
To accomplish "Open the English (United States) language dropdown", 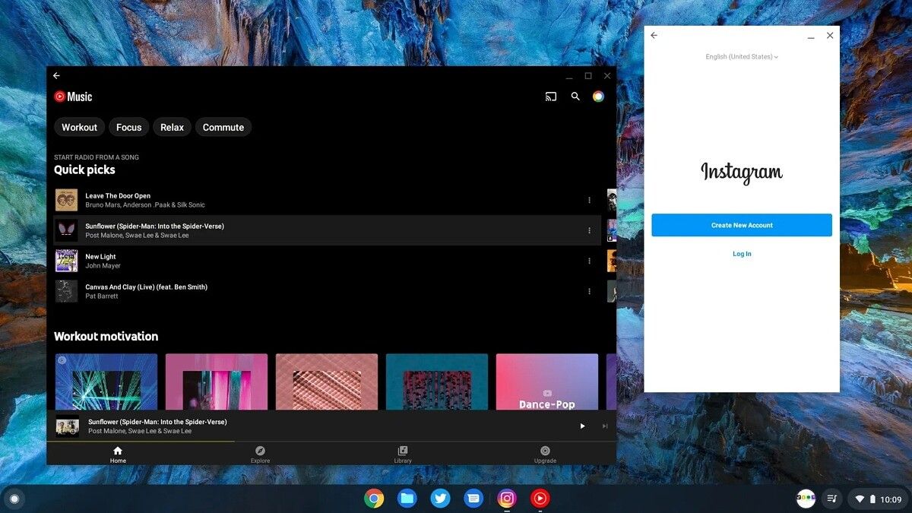I will pos(741,56).
